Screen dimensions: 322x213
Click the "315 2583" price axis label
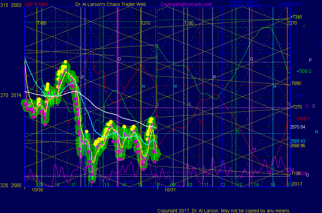(x=11, y=5)
